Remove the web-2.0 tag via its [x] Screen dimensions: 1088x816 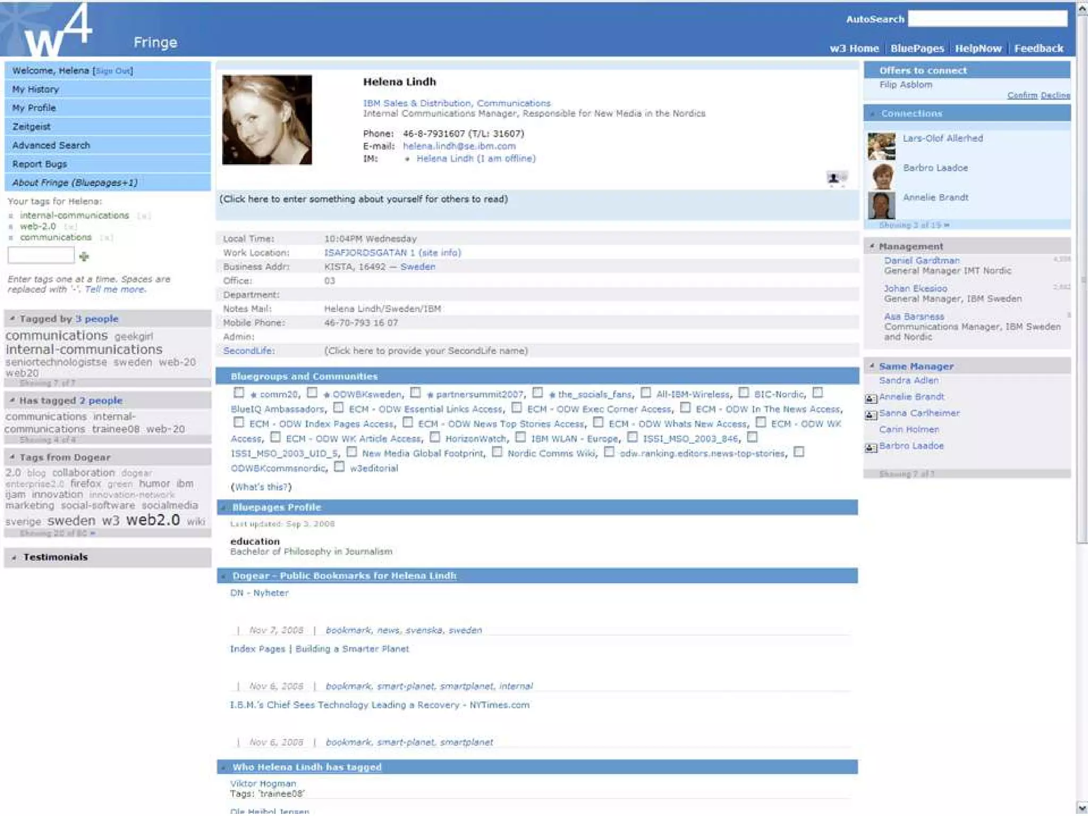(x=70, y=227)
